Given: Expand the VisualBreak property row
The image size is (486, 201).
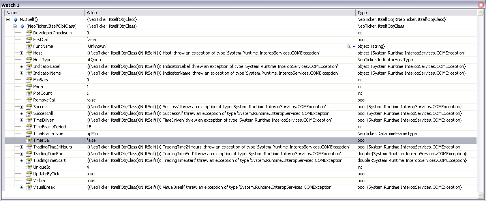Looking at the screenshot, I should (x=22, y=187).
